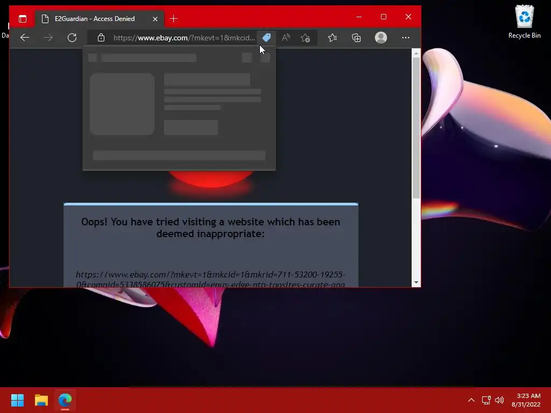Show hidden system tray icons
The width and height of the screenshot is (551, 413).
(471, 400)
